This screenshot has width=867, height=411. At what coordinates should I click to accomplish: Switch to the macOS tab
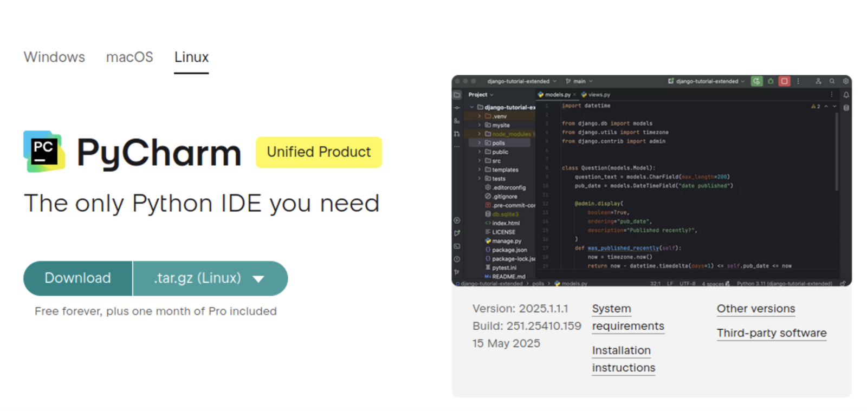click(130, 57)
